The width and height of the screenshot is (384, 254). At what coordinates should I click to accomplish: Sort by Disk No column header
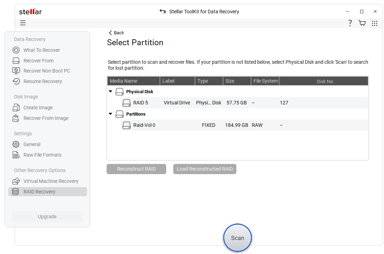[324, 81]
